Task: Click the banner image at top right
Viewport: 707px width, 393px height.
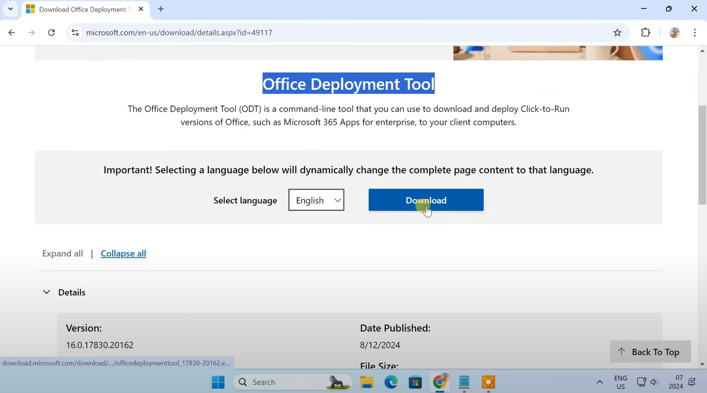Action: [558, 53]
